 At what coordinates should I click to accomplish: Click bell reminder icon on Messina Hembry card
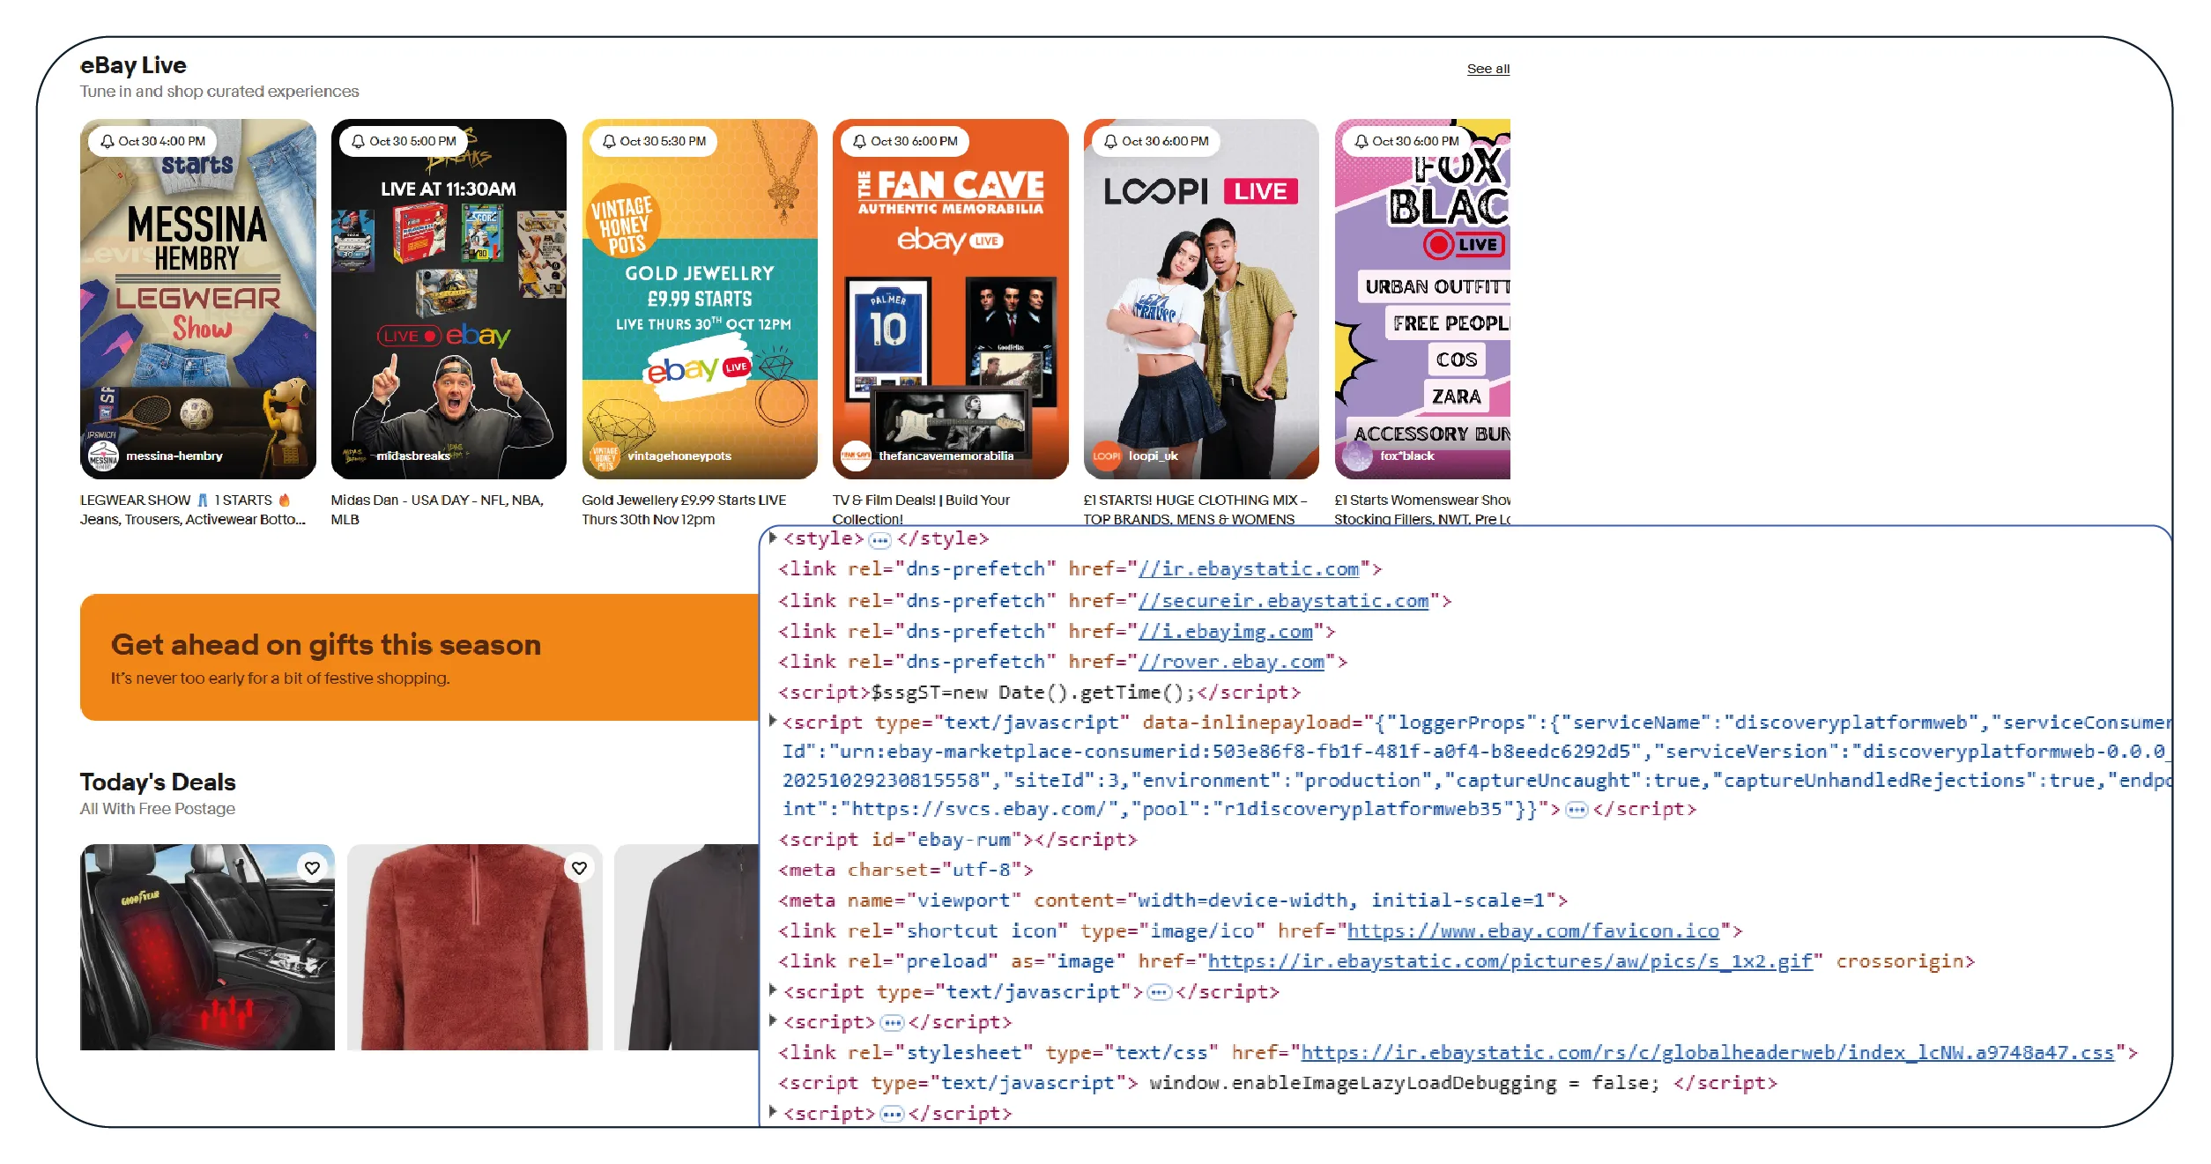tap(108, 141)
